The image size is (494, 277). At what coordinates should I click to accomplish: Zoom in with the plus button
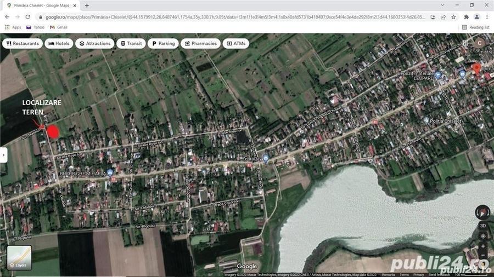click(x=482, y=246)
